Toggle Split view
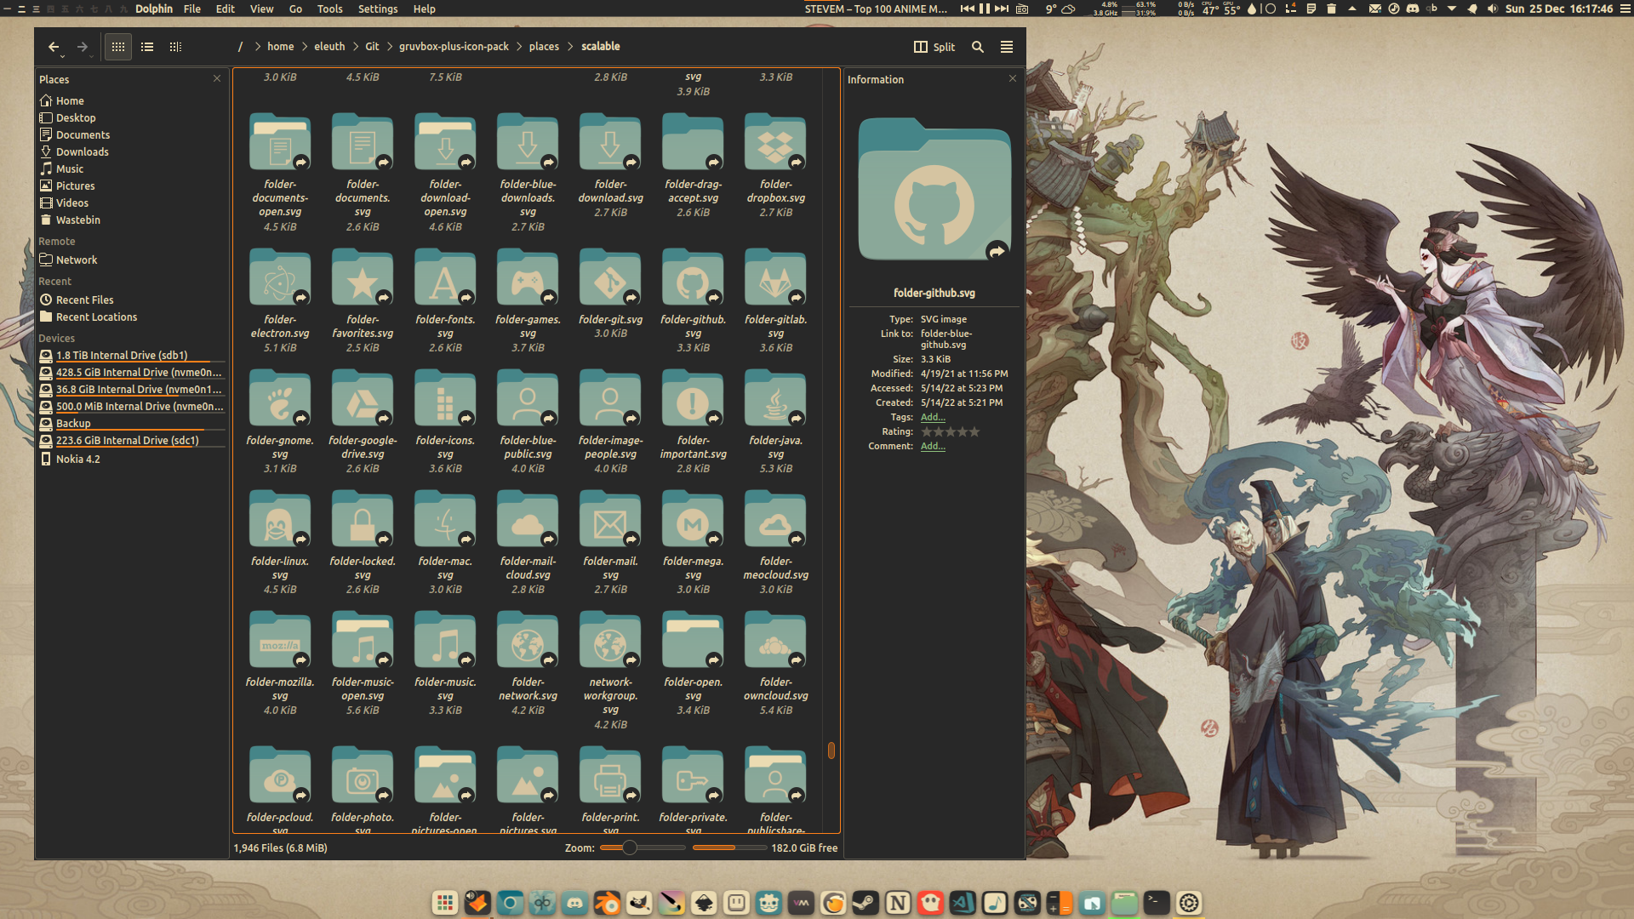The image size is (1634, 919). pyautogui.click(x=934, y=47)
